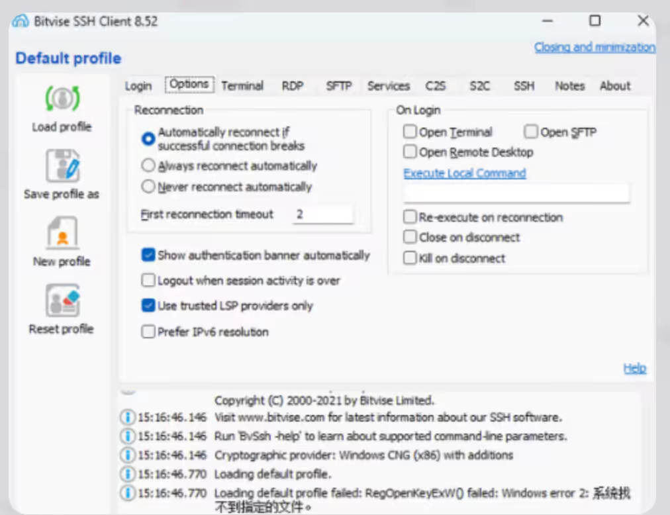Open the About tab
This screenshot has height=515, width=670.
(615, 86)
